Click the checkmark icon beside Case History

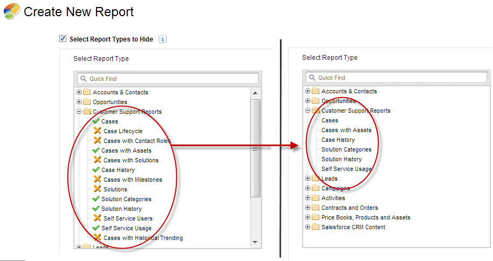click(96, 170)
